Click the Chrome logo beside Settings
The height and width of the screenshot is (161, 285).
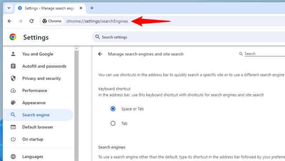[x=13, y=37]
